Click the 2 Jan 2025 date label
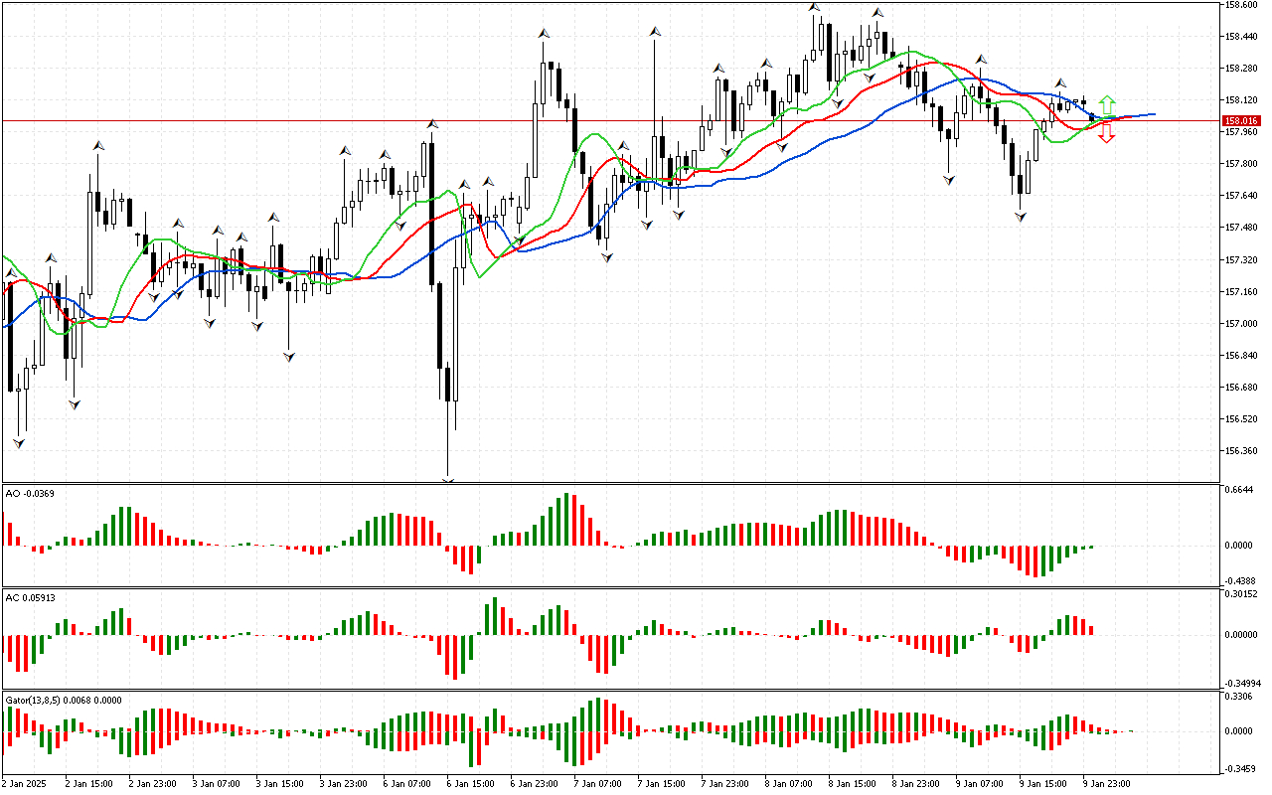Viewport: 1272px width, 795px height. coord(25,783)
